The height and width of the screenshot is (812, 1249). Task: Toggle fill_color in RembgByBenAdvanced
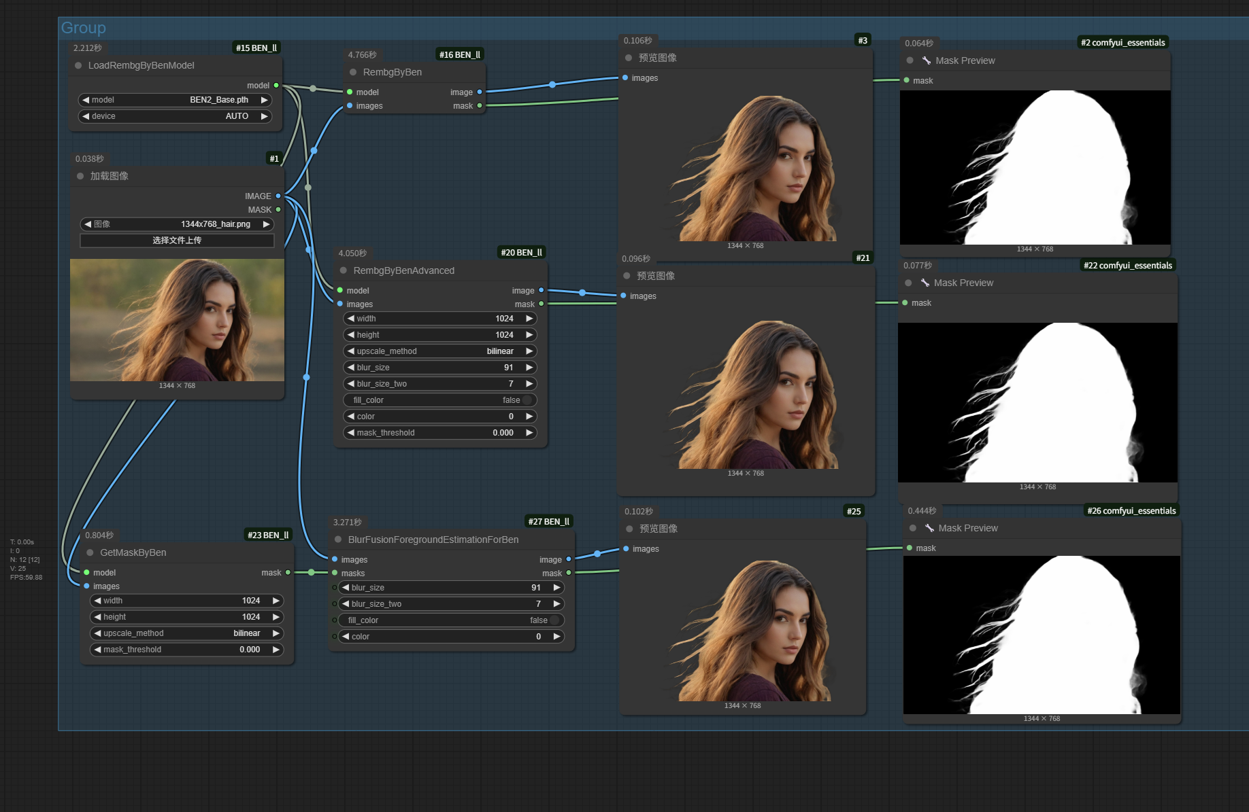(440, 401)
